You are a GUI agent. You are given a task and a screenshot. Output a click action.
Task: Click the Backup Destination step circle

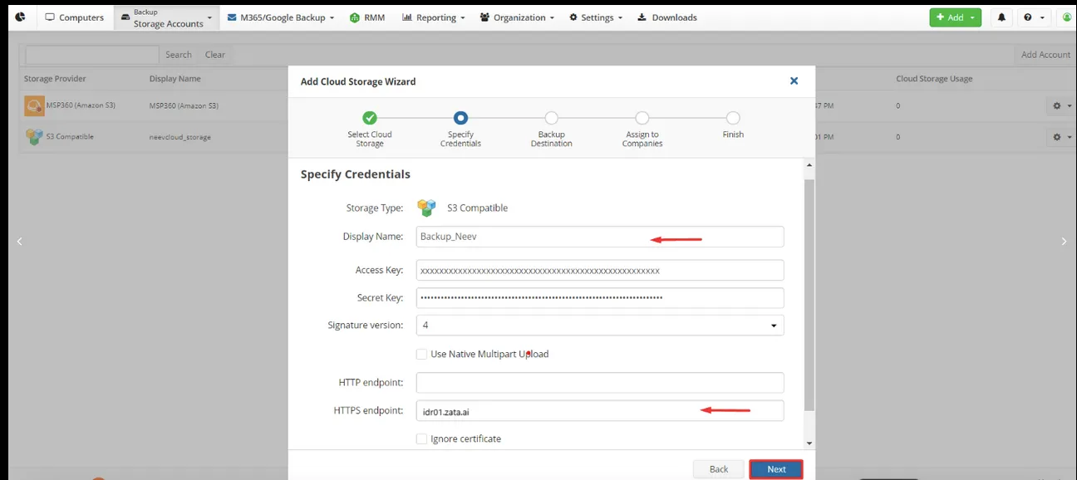[x=552, y=118]
